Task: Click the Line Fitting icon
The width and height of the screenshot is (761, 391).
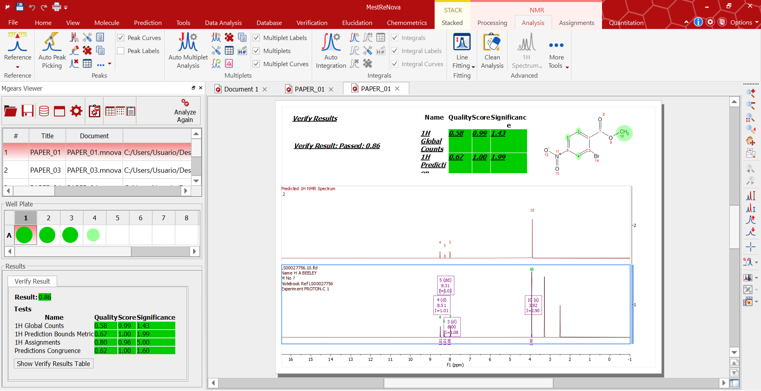Action: [x=462, y=43]
